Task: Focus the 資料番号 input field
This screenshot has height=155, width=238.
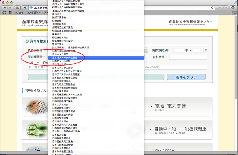Action: 188,57
